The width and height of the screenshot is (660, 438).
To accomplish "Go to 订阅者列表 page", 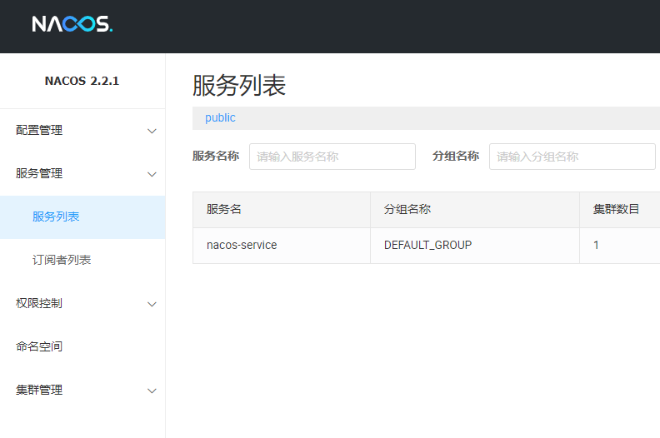I will [x=62, y=260].
